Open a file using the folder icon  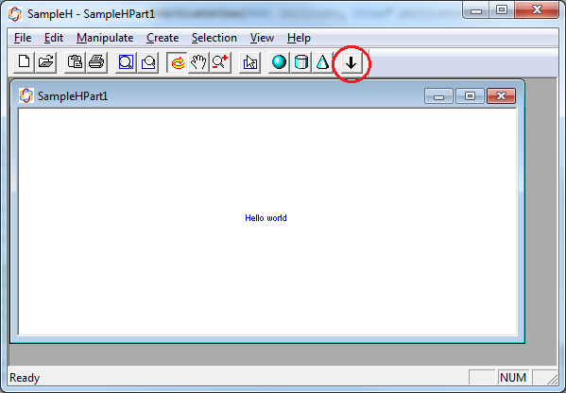(46, 62)
